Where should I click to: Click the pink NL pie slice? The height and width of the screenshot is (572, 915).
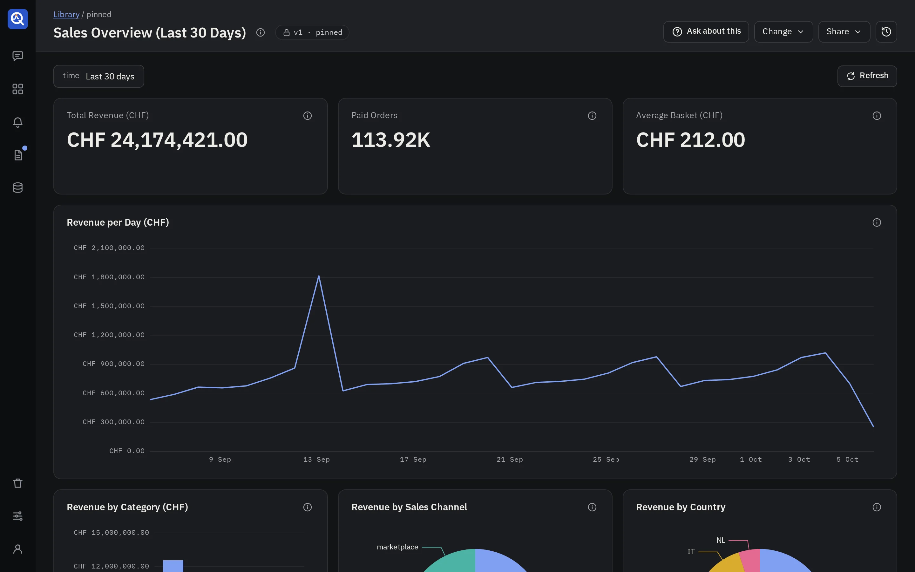[751, 561]
